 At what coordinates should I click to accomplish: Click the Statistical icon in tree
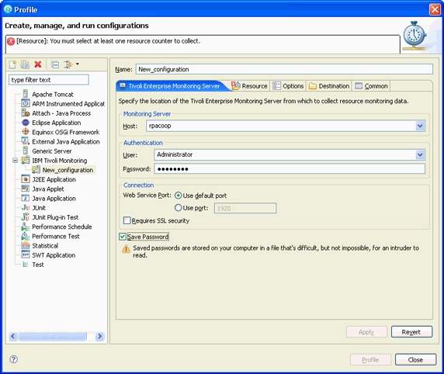point(26,245)
